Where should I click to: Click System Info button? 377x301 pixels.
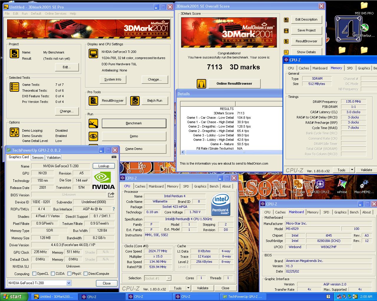point(113,80)
